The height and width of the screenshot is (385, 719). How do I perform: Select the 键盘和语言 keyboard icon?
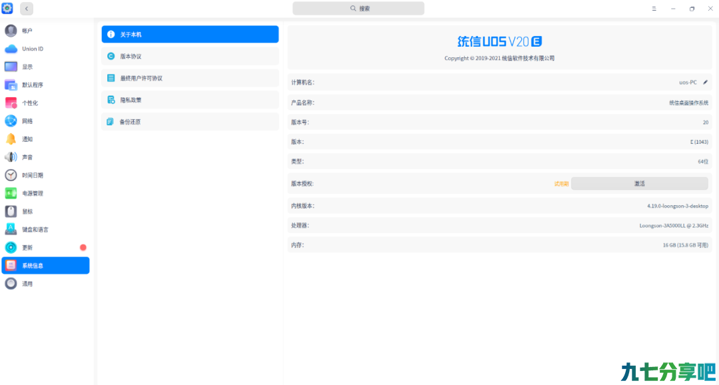11,229
